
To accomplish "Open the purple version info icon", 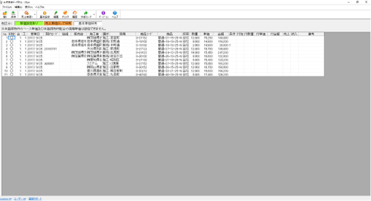I will [103, 14].
